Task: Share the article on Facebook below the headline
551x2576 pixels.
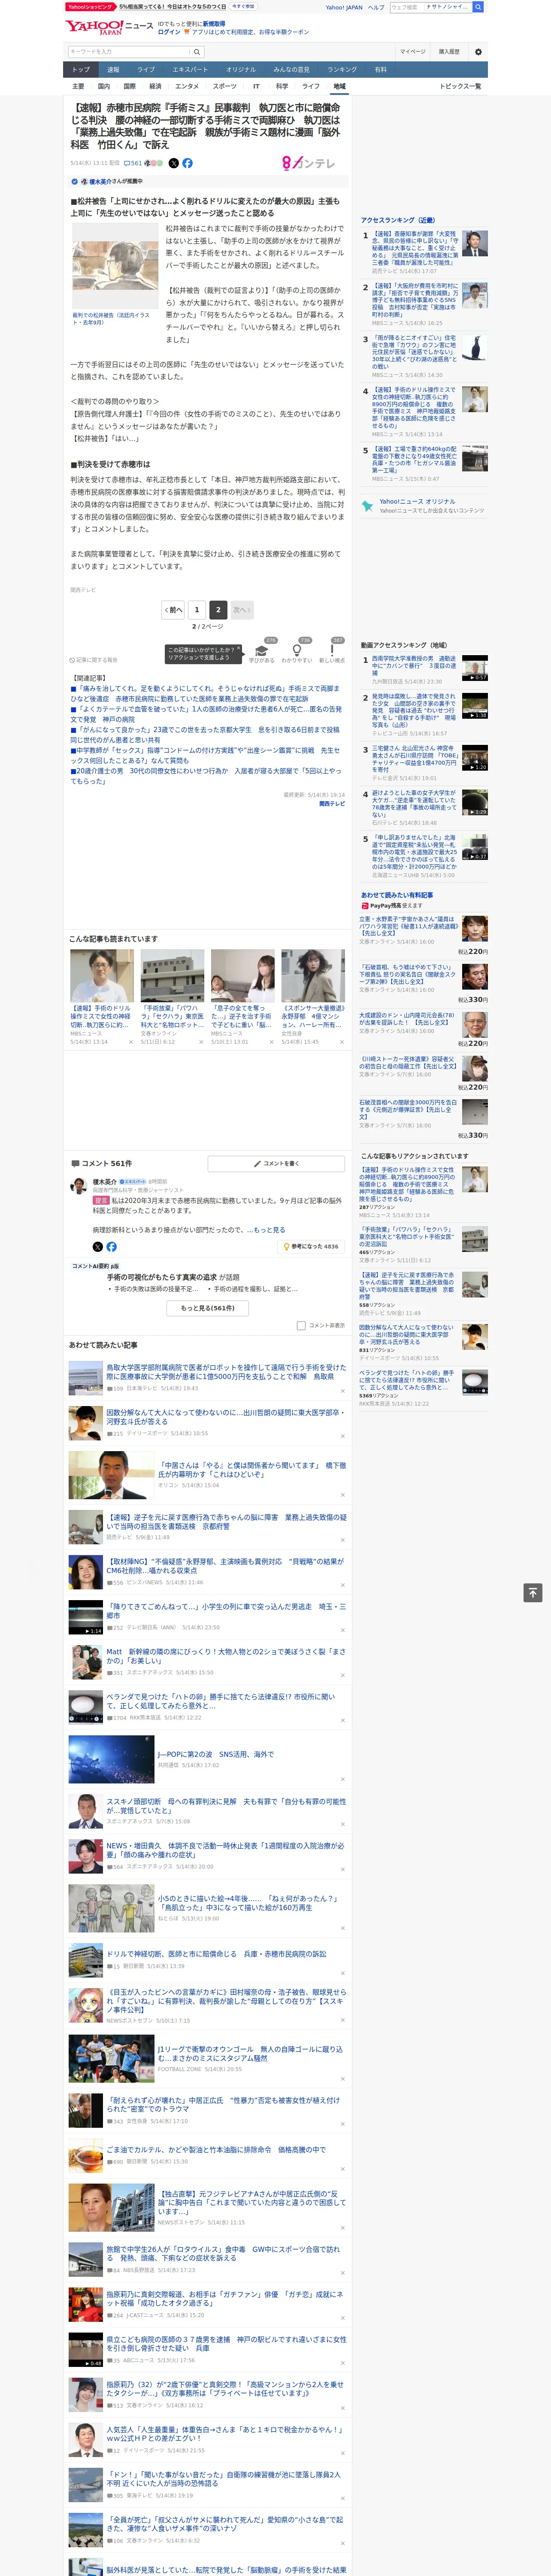Action: 187,163
